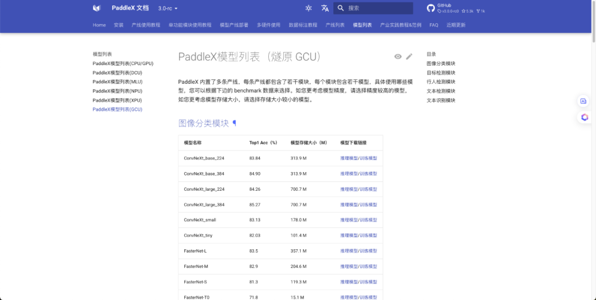Select the 85.27 accuracy value
The image size is (596, 300).
254,205
